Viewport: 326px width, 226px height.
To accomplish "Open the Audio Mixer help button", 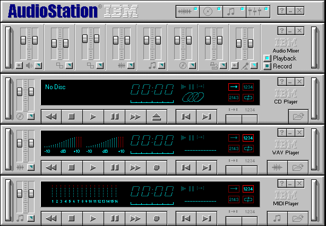I will 282,31.
